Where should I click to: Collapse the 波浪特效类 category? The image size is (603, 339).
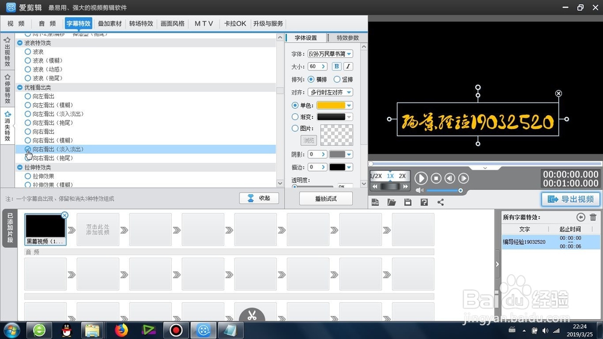20,43
